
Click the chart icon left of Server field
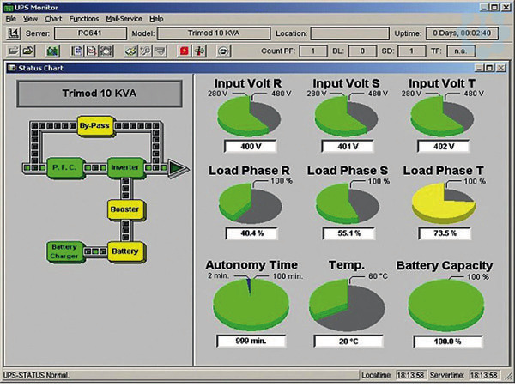(14, 33)
